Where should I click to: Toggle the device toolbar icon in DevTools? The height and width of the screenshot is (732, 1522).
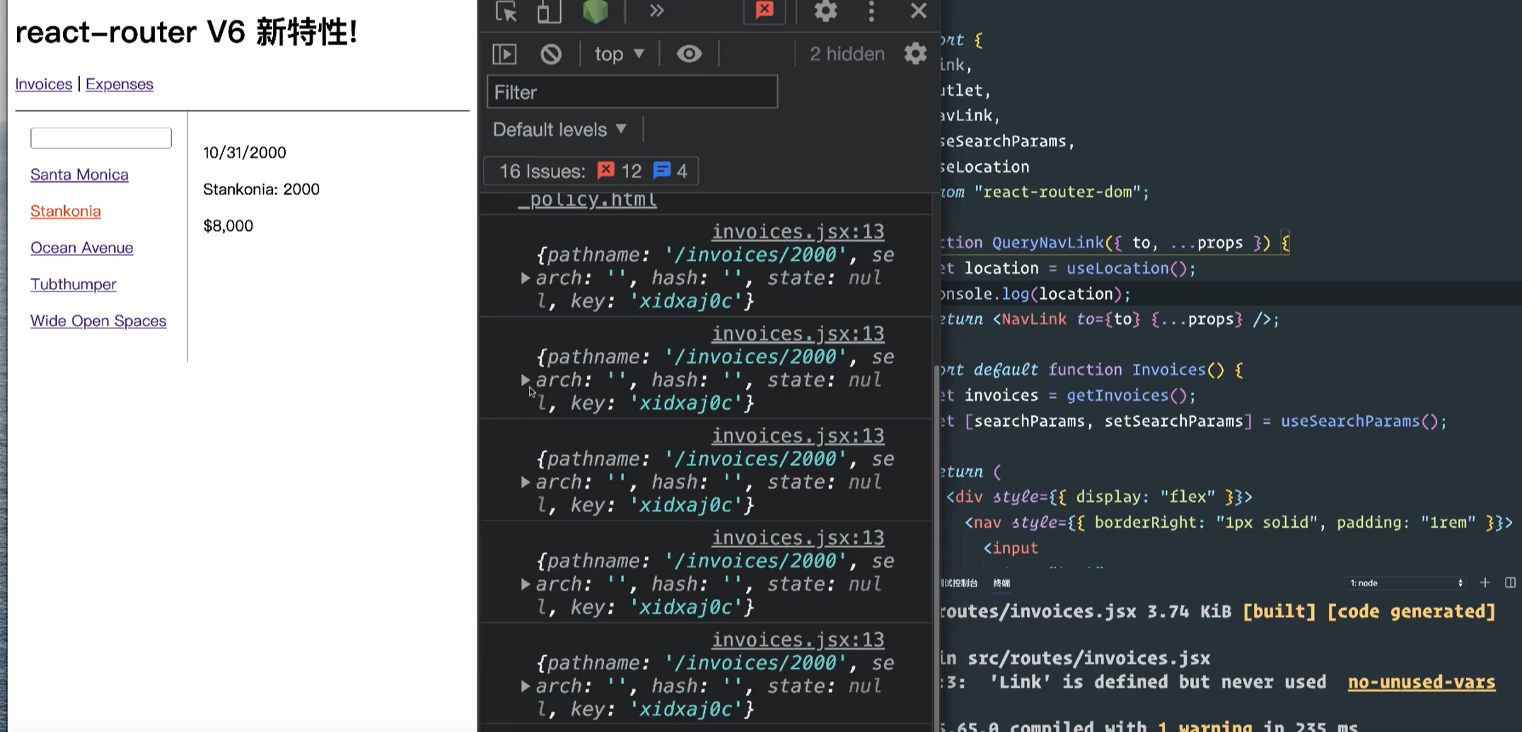(549, 11)
